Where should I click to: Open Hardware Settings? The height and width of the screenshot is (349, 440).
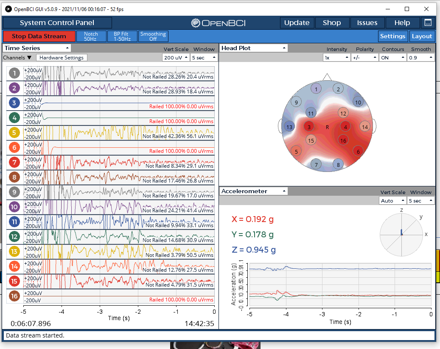[x=62, y=58]
